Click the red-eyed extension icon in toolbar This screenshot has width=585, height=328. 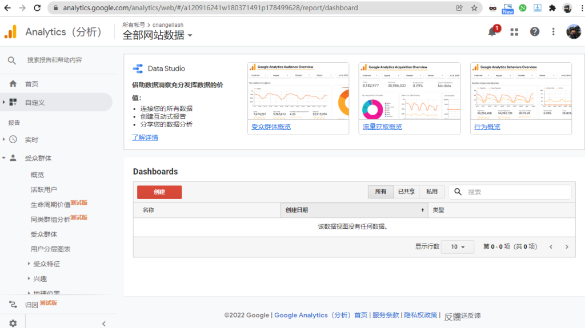coord(493,8)
